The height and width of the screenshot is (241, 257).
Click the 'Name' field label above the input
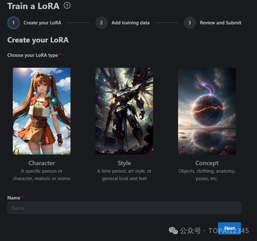pyautogui.click(x=14, y=198)
